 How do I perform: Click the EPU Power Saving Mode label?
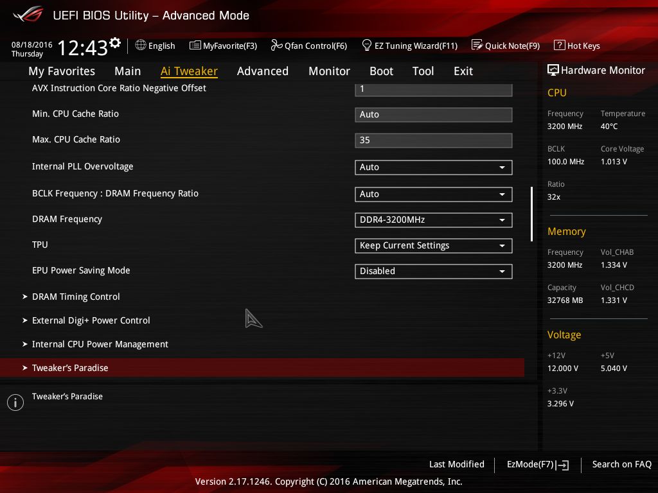click(x=81, y=270)
